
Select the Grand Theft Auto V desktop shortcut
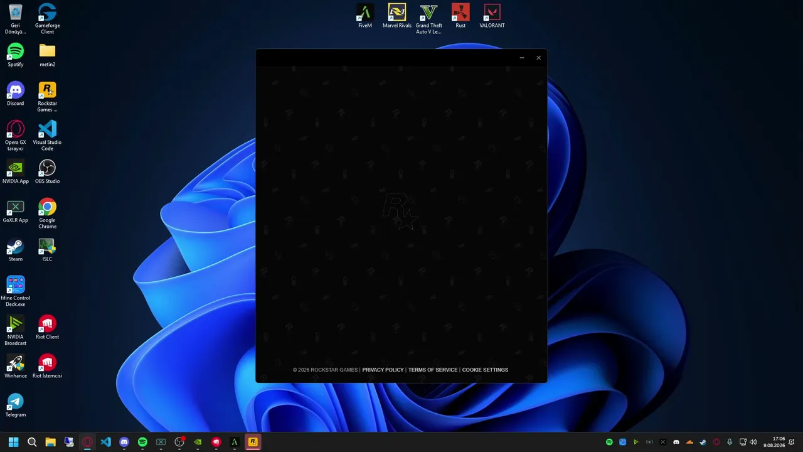pyautogui.click(x=428, y=19)
